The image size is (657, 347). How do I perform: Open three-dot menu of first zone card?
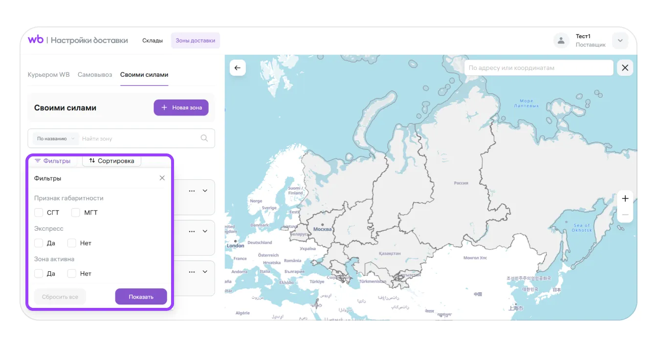click(192, 191)
